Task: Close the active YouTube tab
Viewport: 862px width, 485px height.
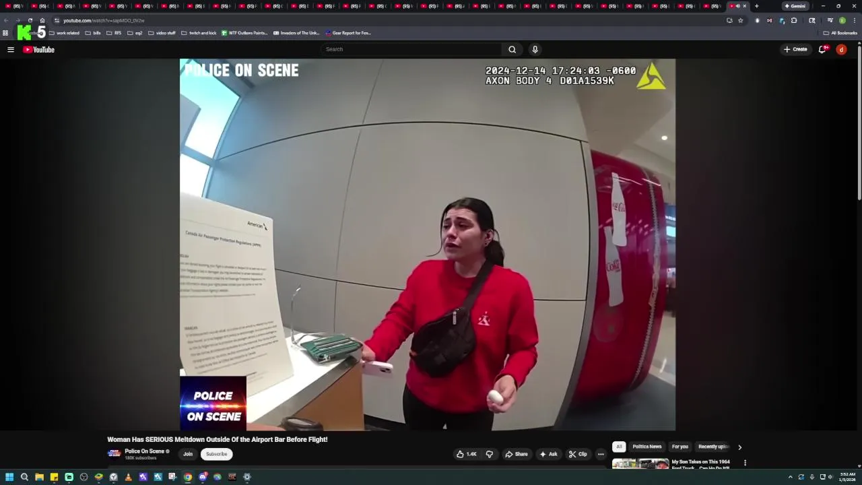Action: (x=744, y=6)
